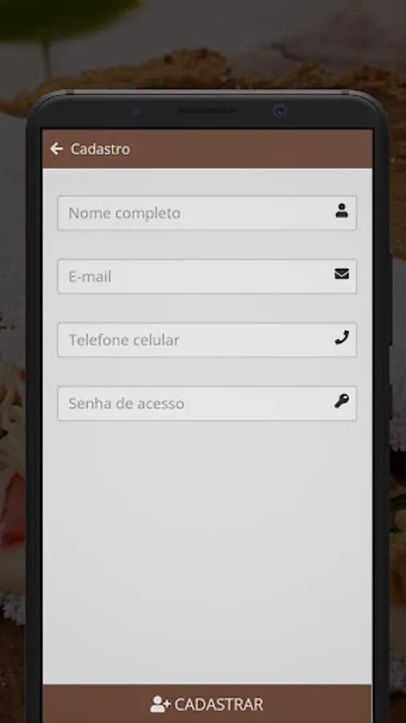Image resolution: width=406 pixels, height=723 pixels.
Task: Tap the front camera lens on the phone
Action: point(280,111)
